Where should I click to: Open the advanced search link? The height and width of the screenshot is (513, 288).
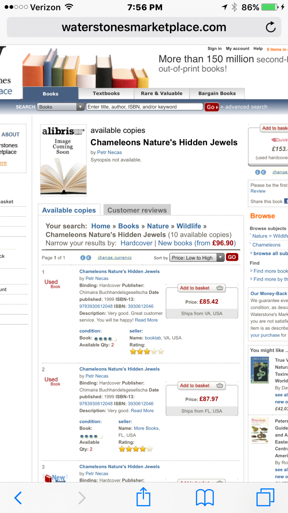point(246,107)
